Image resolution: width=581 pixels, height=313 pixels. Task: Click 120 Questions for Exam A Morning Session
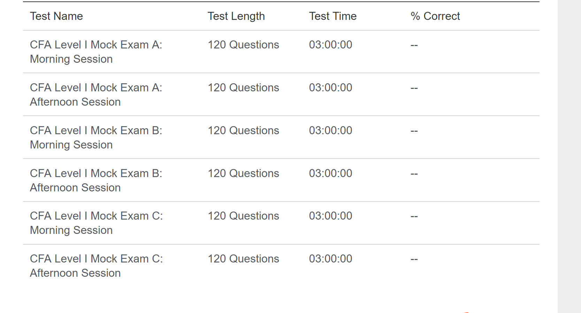point(243,45)
